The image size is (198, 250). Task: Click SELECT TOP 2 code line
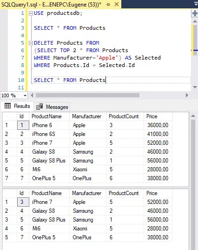click(81, 50)
